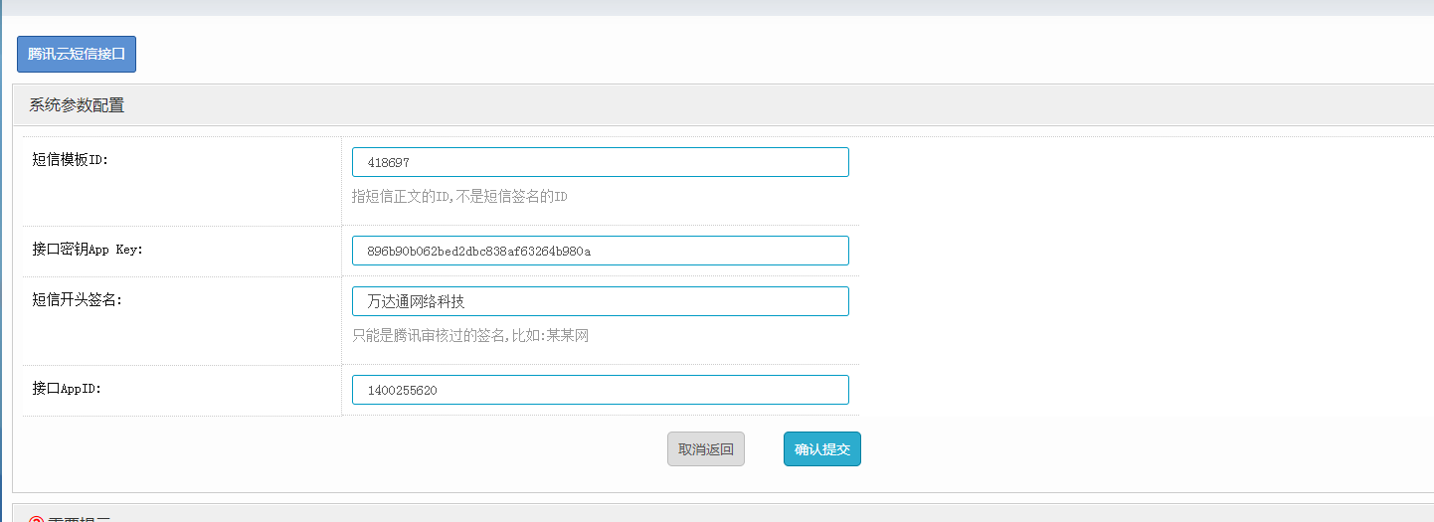
Task: Click the 短信模板ID: field label
Action: pyautogui.click(x=70, y=160)
